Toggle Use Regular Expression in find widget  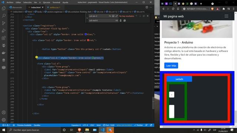pyautogui.click(x=117, y=16)
